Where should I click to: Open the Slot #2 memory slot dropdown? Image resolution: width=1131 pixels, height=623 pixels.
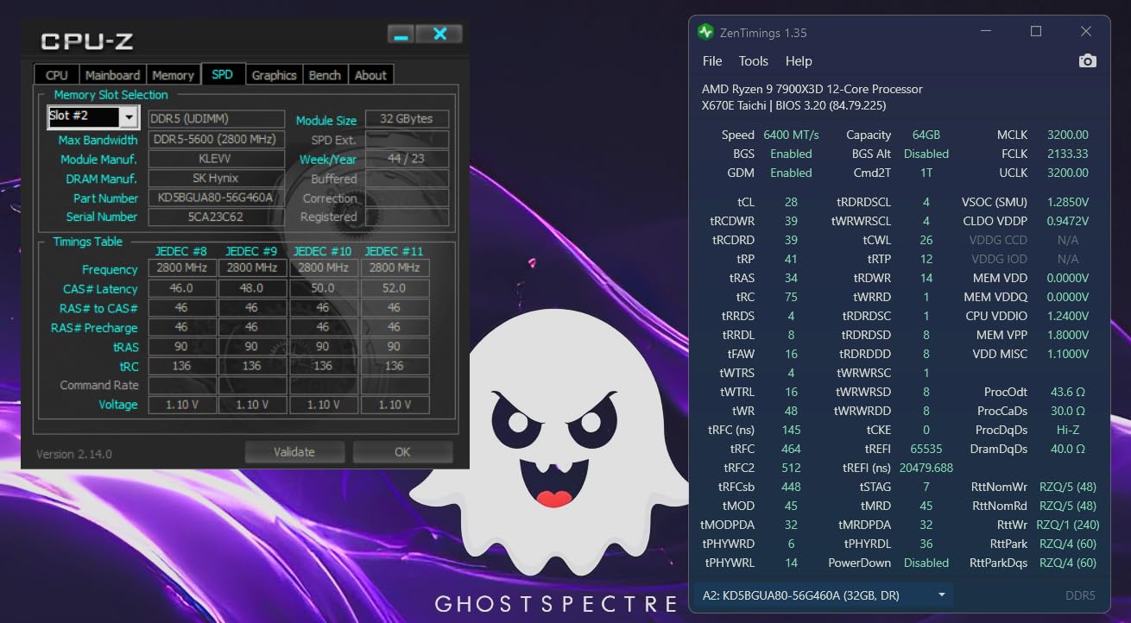click(129, 116)
